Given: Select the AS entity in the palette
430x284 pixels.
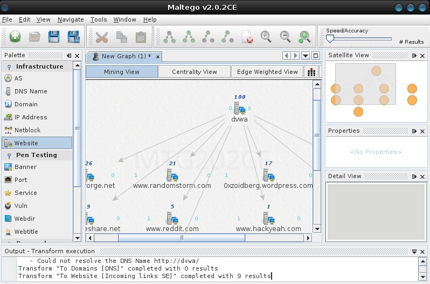Looking at the screenshot, I should click(37, 78).
